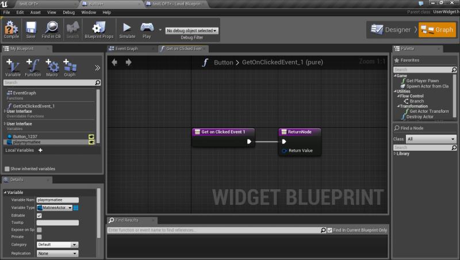
Task: Collapse the Variable details section
Action: tap(5, 192)
